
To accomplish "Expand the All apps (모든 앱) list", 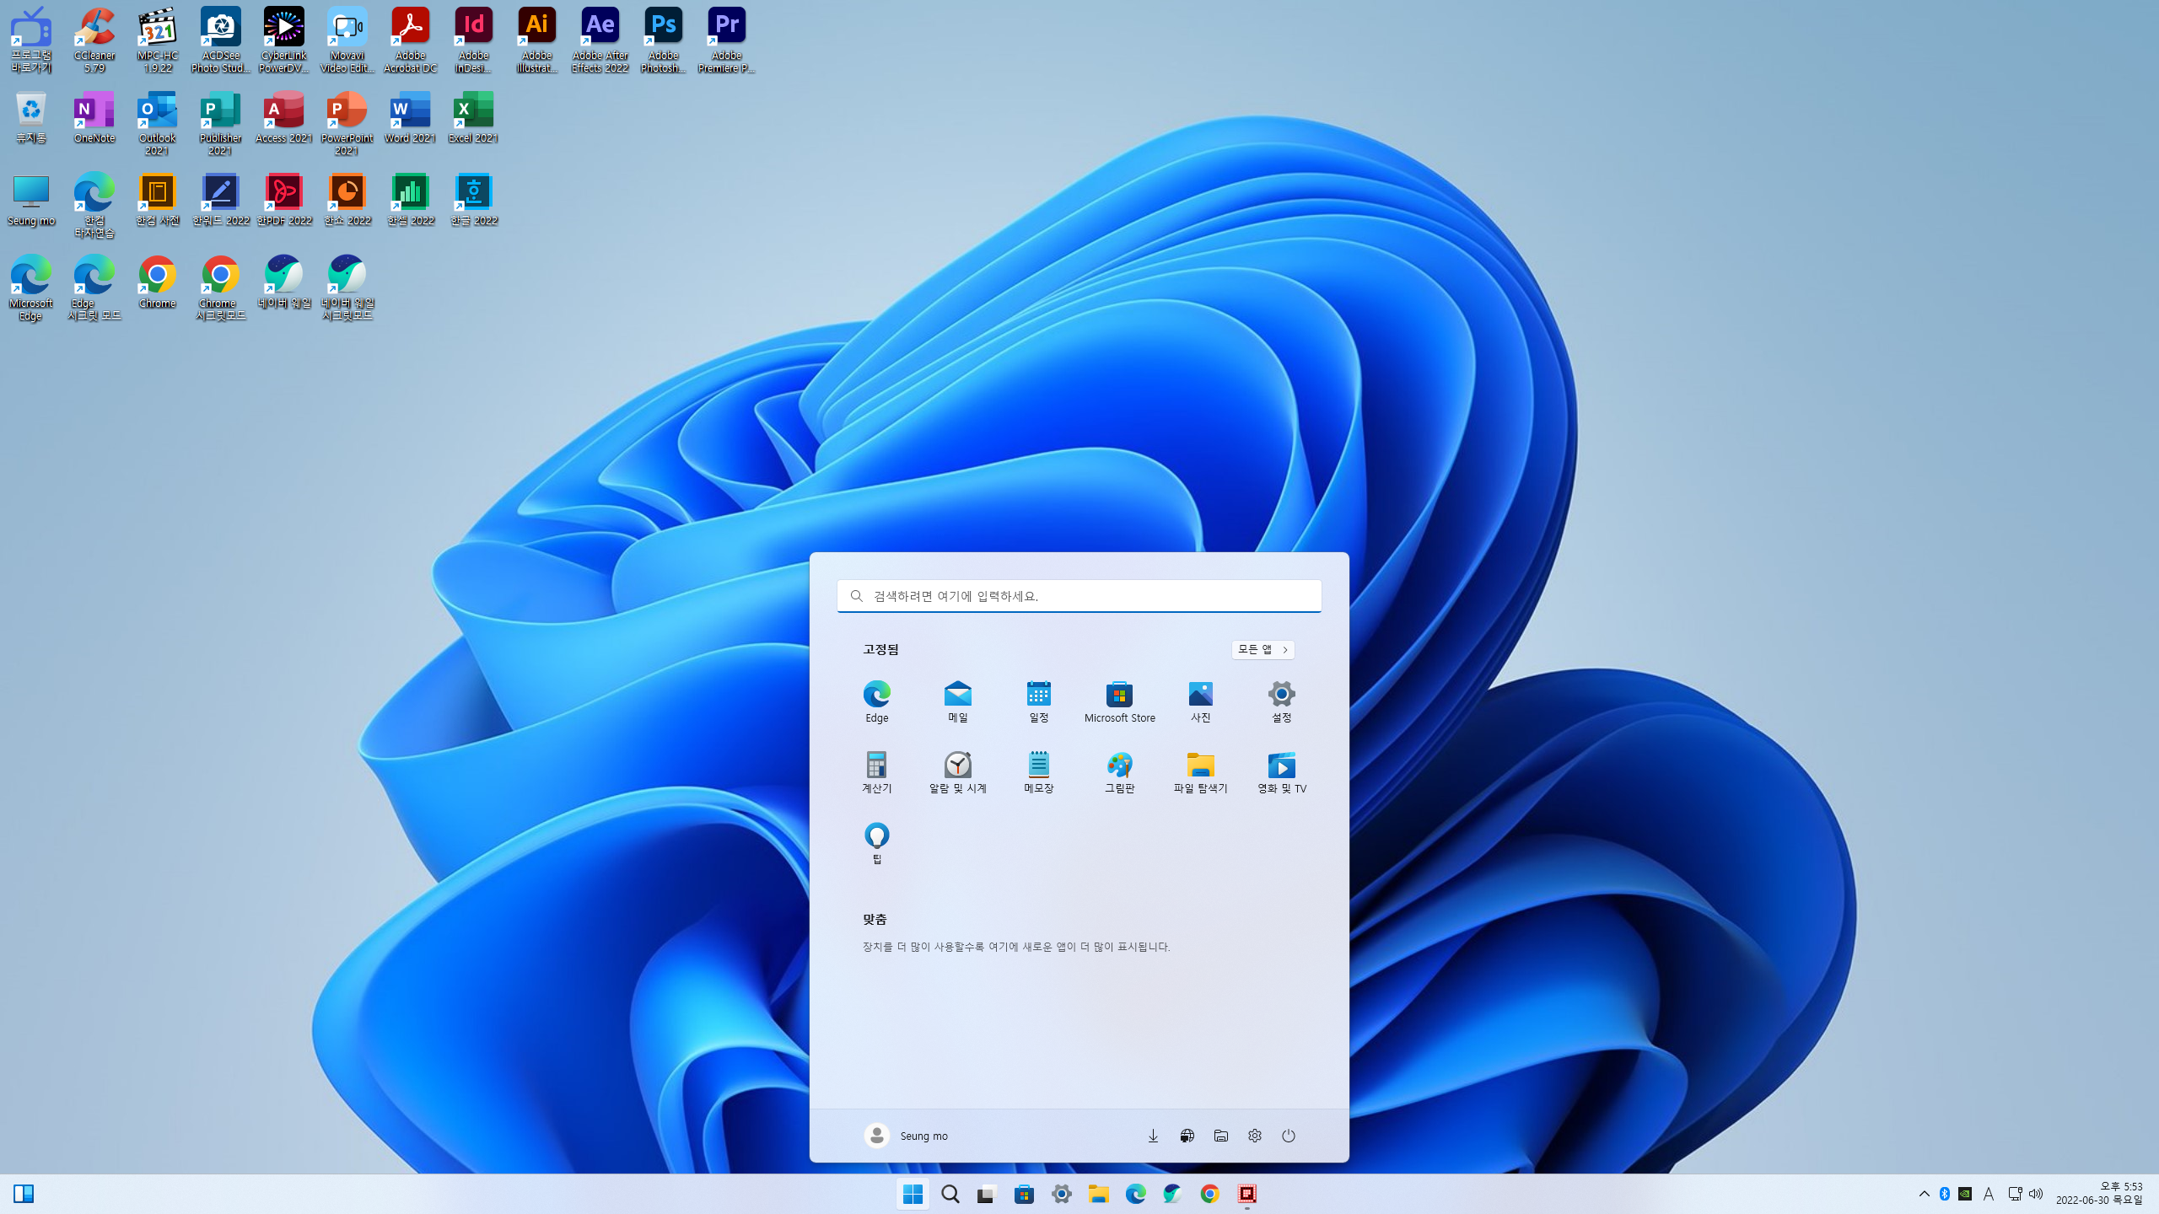I will coord(1263,649).
